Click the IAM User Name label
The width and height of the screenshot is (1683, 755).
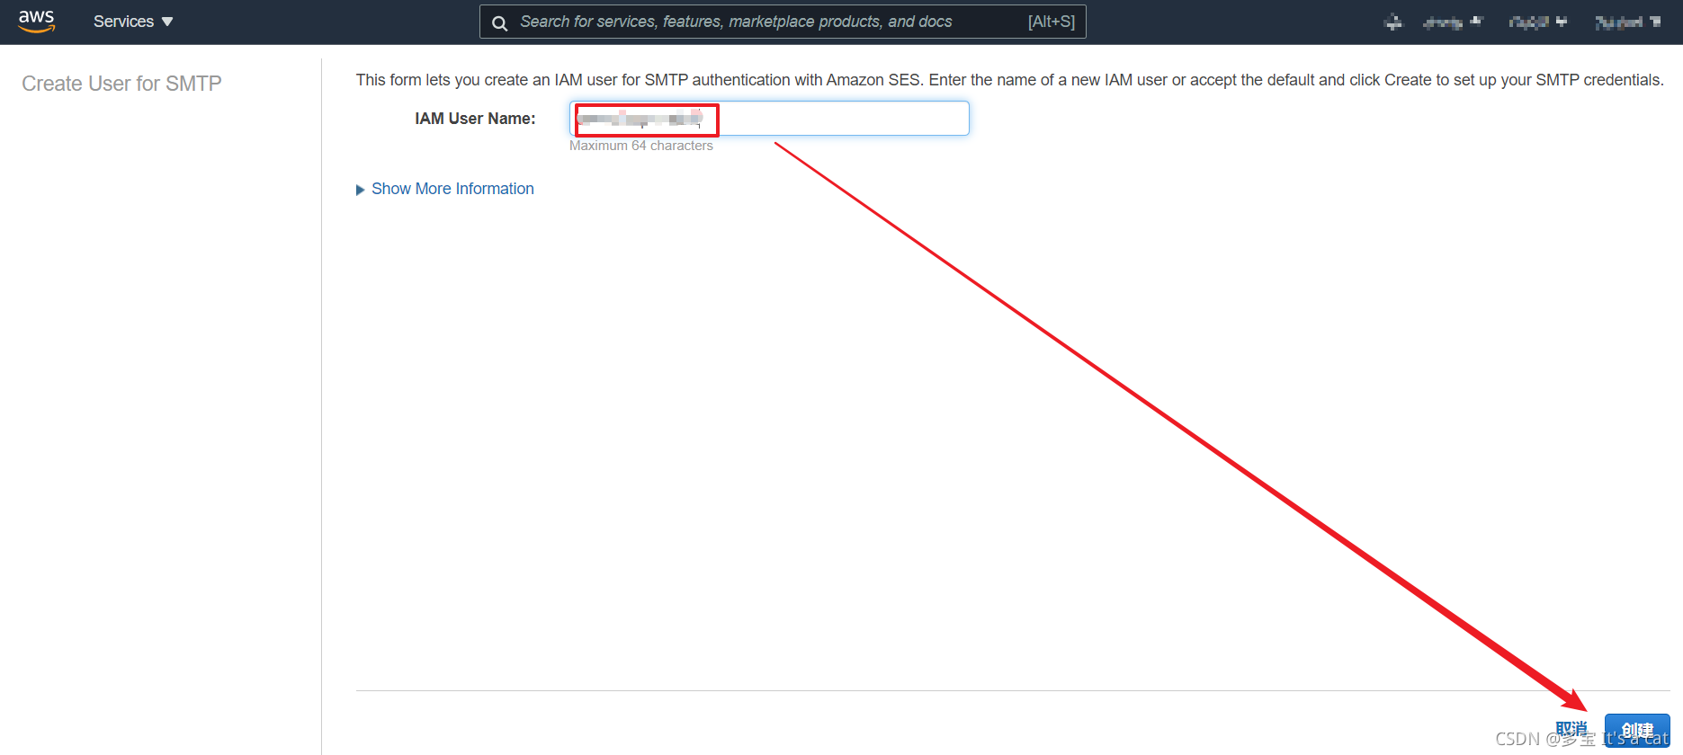point(475,119)
